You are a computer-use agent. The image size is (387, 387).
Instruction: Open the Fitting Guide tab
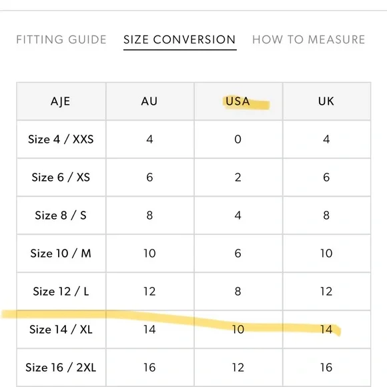click(61, 40)
